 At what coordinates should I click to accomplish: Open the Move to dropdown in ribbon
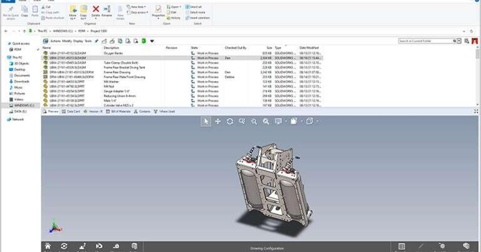tap(73, 18)
